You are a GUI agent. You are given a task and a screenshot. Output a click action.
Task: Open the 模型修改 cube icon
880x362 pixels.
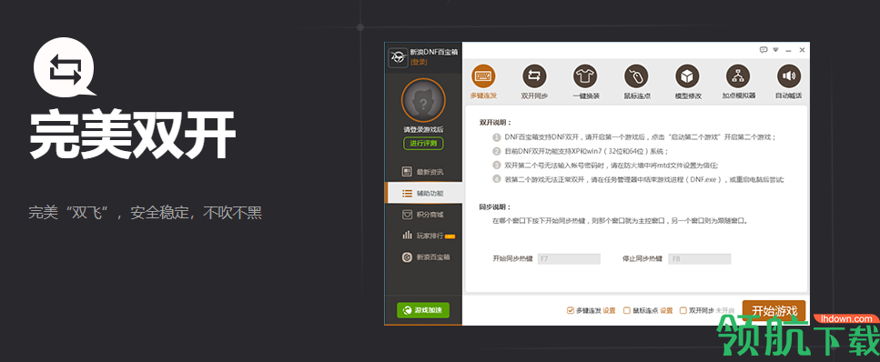pos(687,75)
